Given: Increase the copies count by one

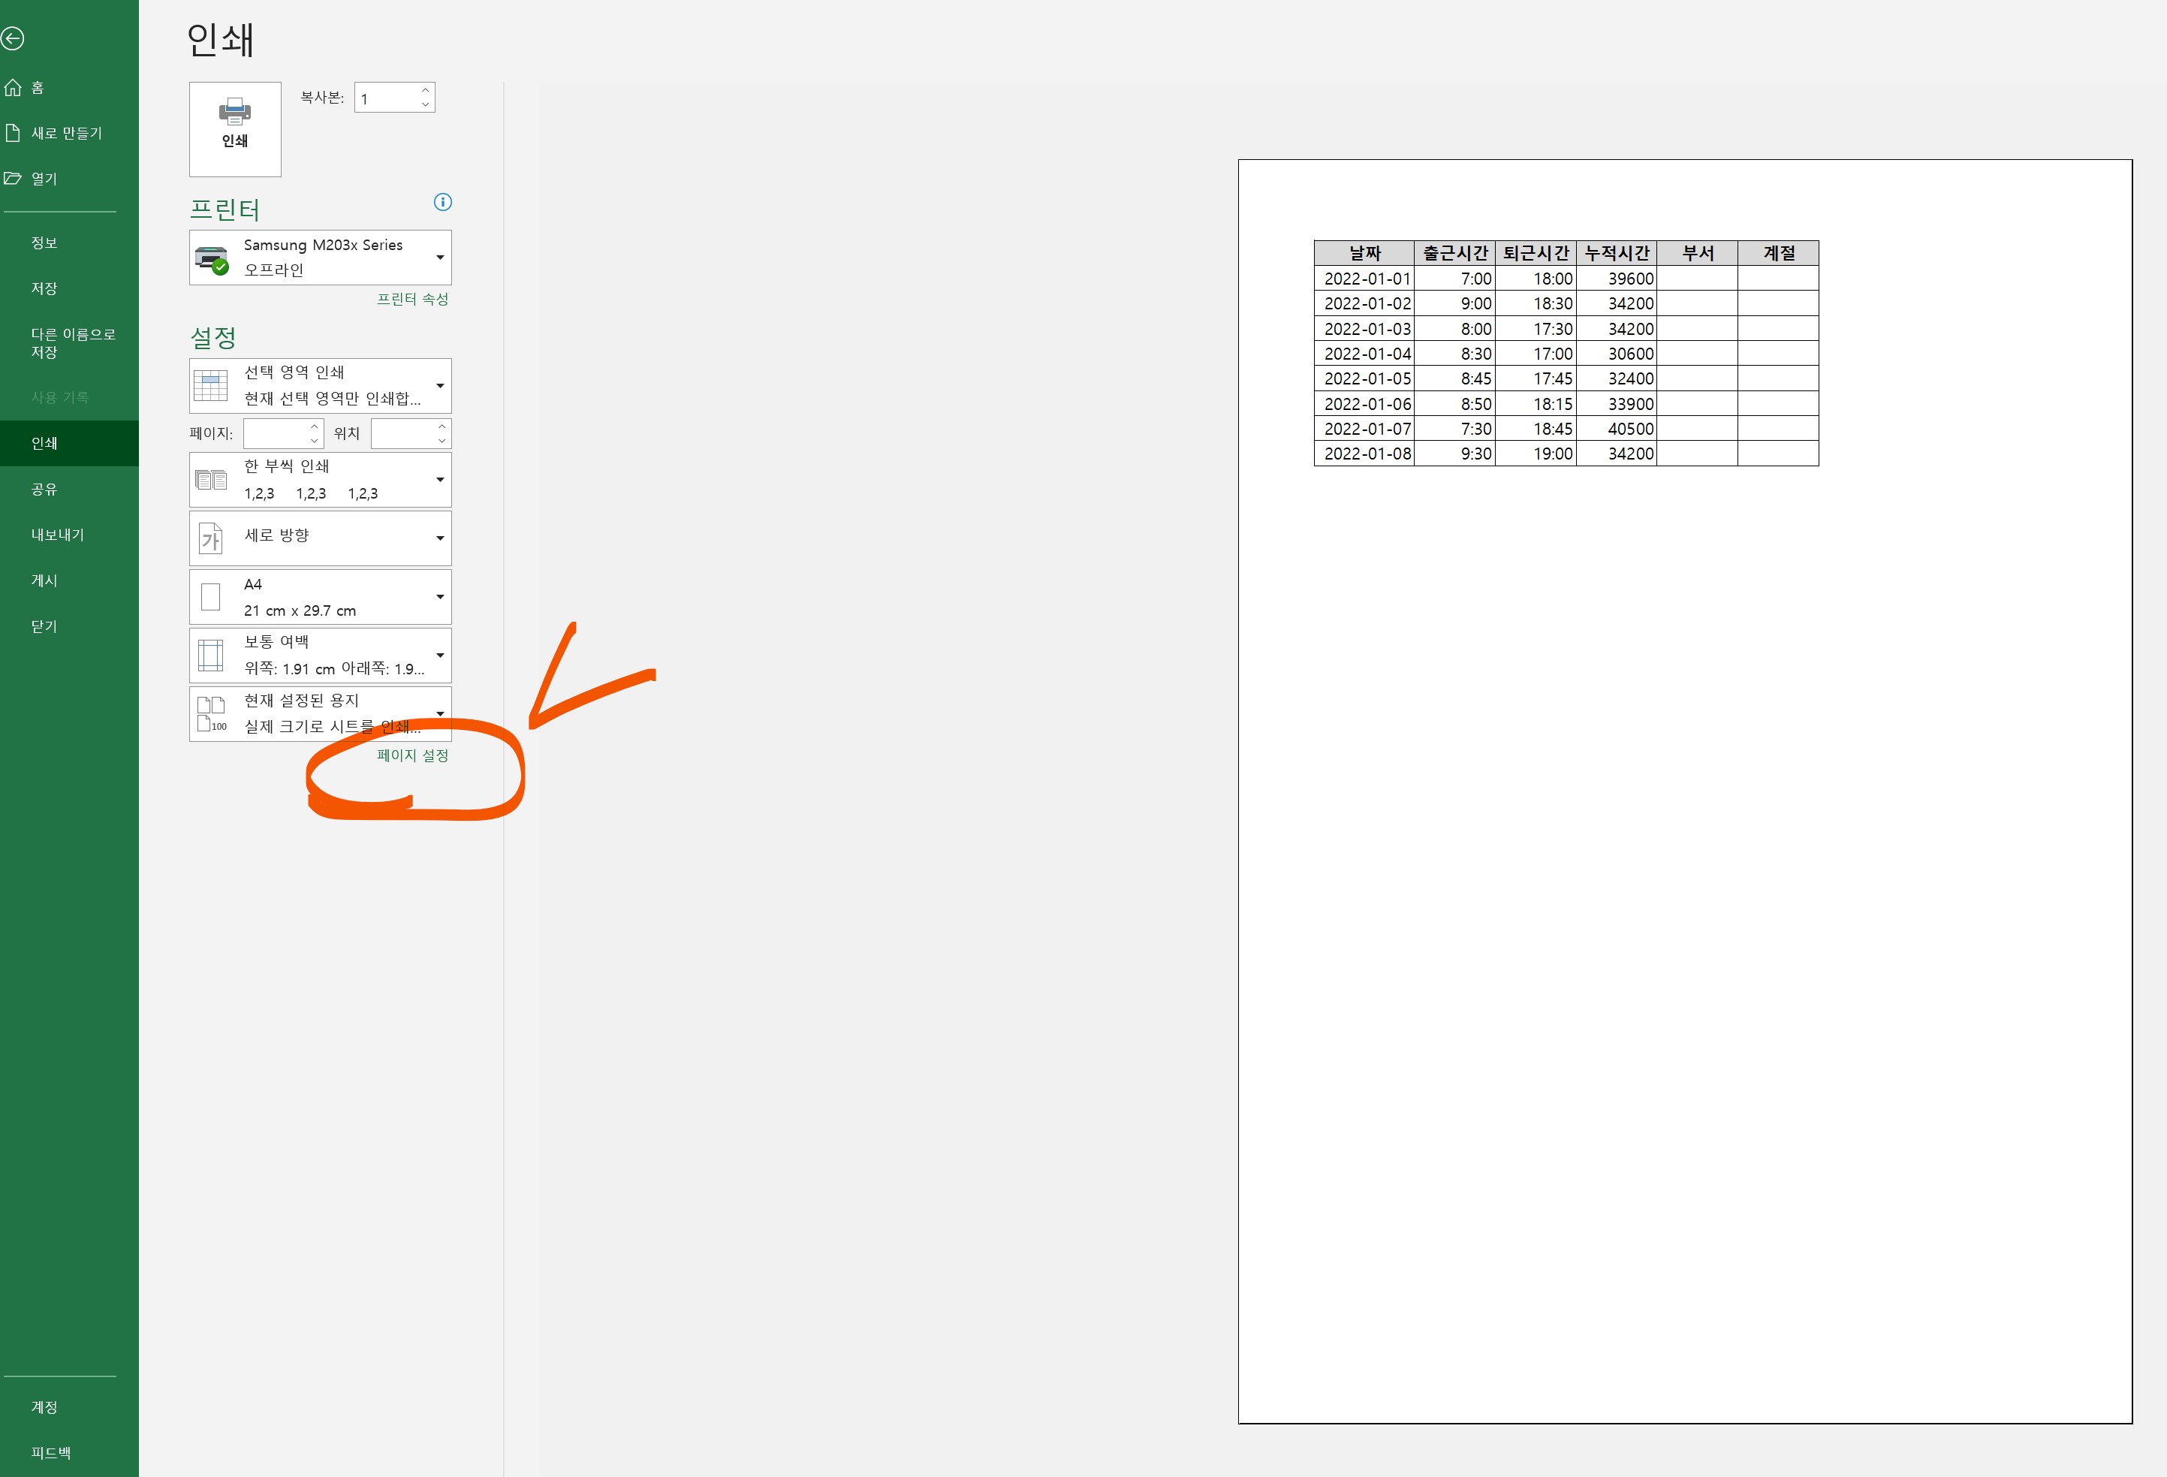Looking at the screenshot, I should tap(425, 90).
